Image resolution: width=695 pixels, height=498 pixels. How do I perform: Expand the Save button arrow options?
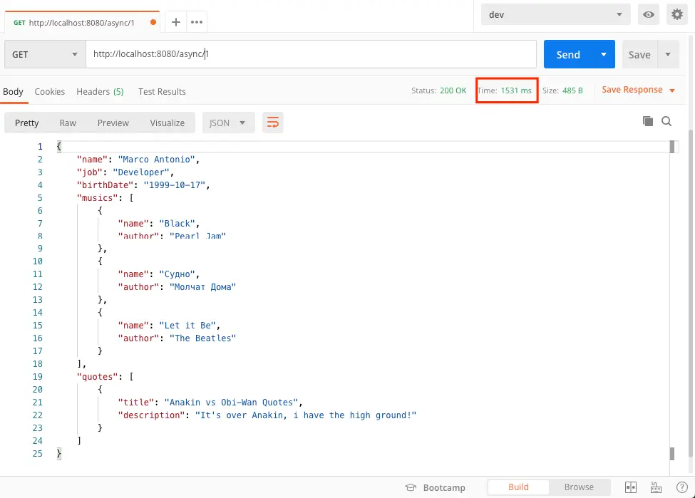coord(668,54)
